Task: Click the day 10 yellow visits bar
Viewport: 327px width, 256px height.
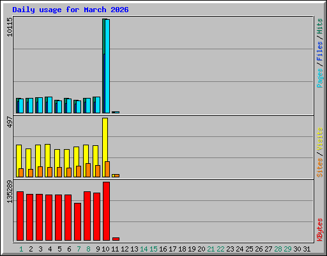Action: click(x=105, y=139)
